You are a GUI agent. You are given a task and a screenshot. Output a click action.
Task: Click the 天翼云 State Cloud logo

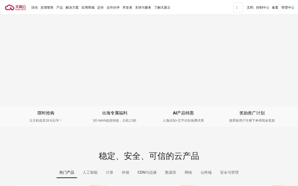point(15,7)
